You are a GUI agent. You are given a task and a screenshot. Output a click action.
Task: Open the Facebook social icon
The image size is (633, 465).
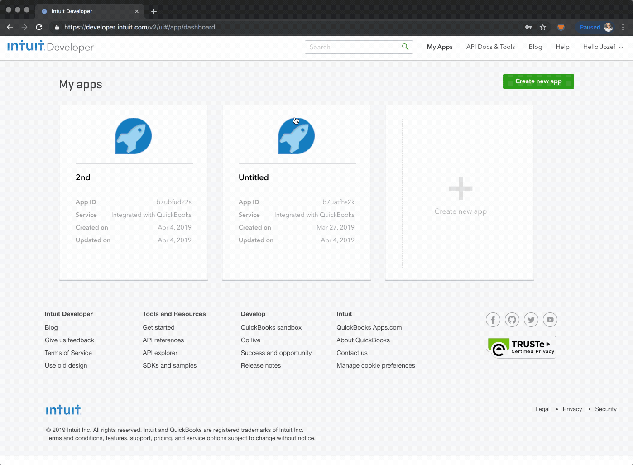pos(493,320)
